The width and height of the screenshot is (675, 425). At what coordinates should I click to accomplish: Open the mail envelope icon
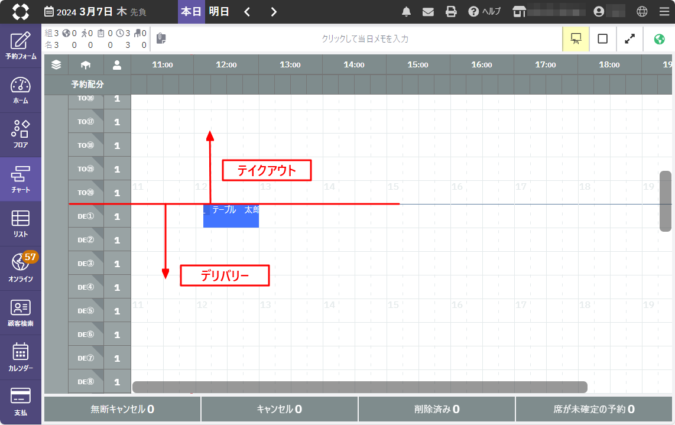[429, 12]
